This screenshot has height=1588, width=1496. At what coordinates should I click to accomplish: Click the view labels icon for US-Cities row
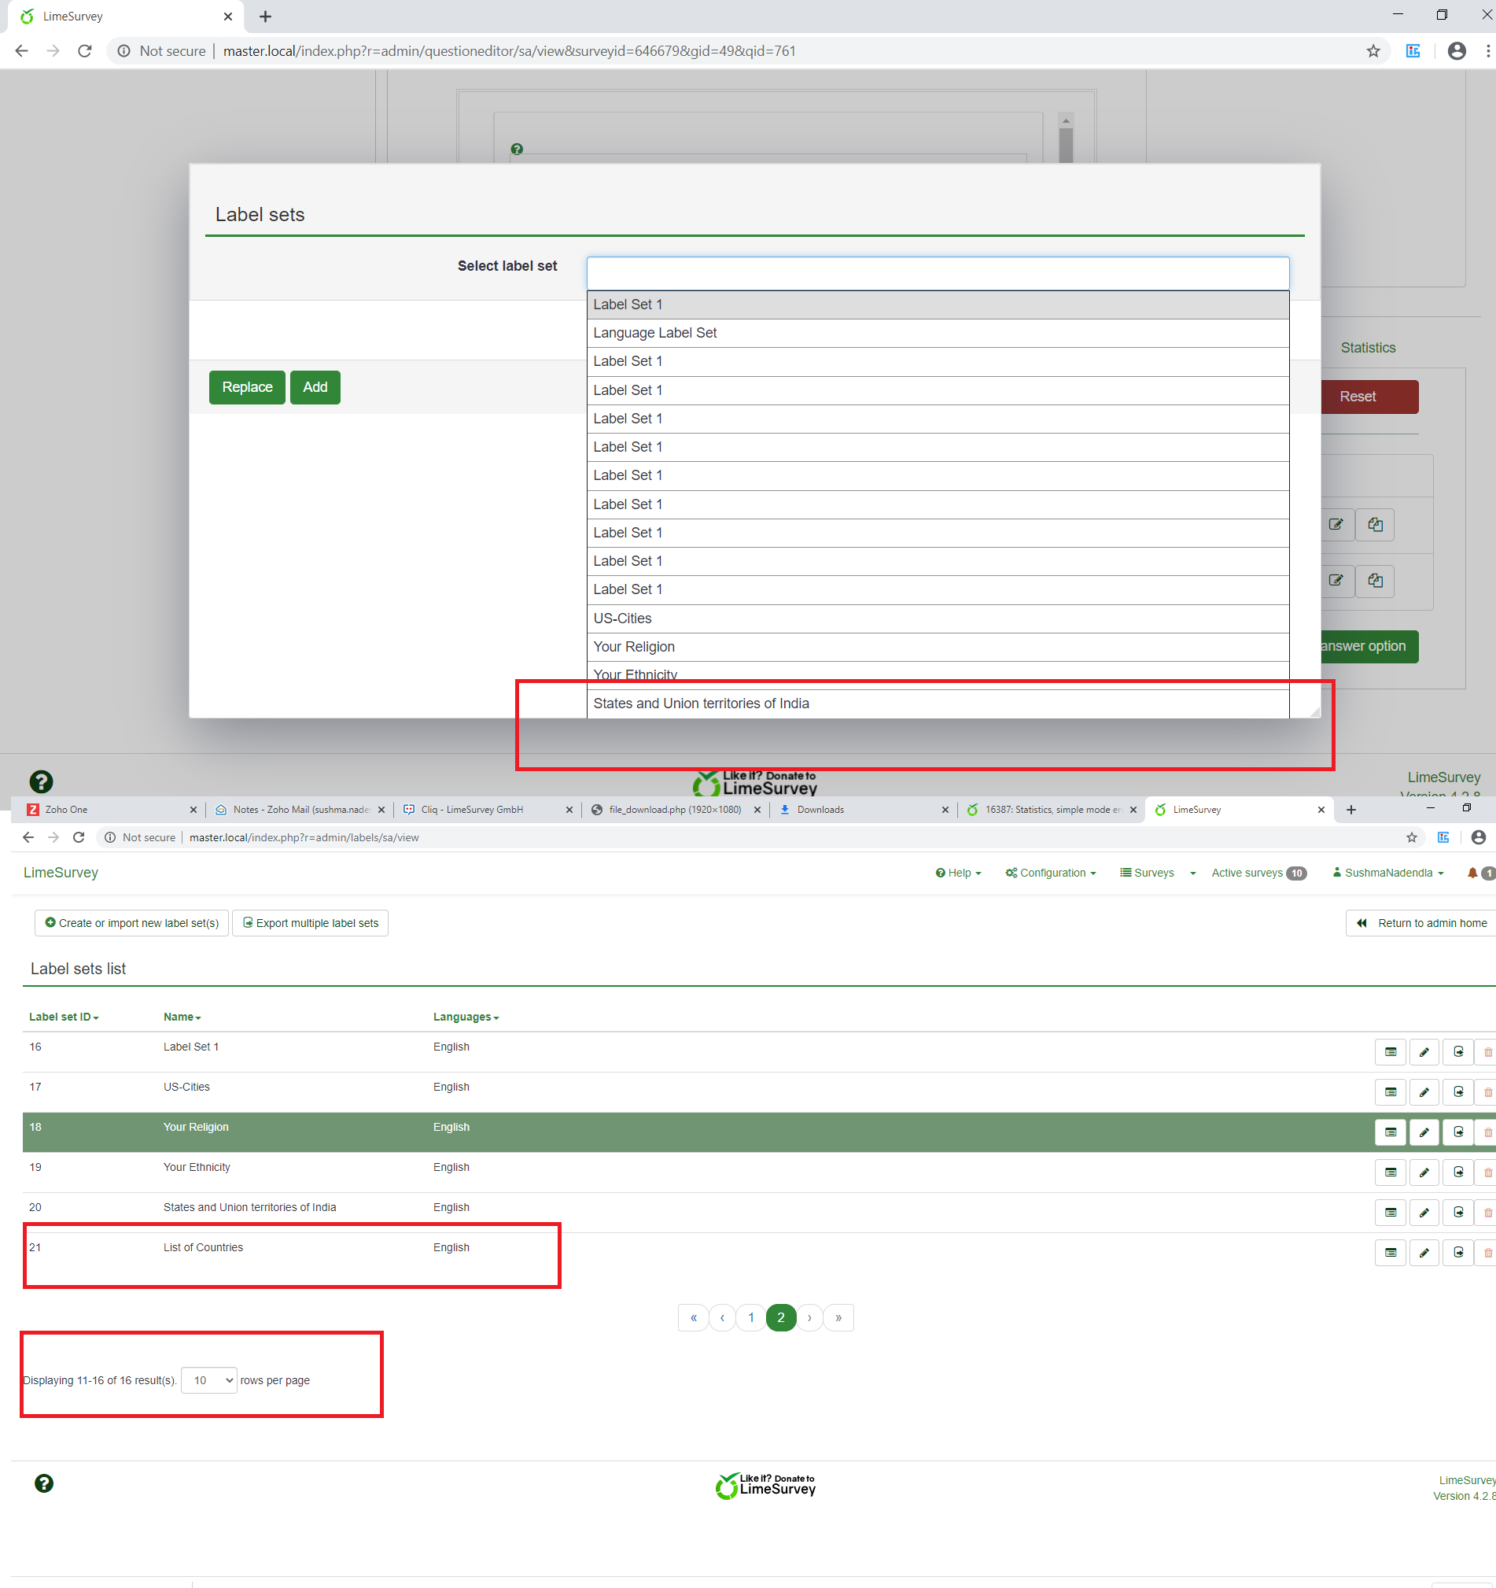[1390, 1092]
